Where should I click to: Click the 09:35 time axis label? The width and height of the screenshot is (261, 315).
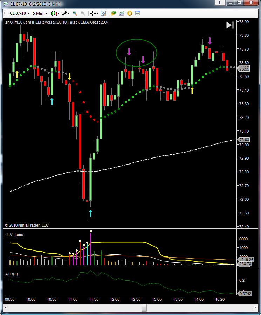(9, 299)
